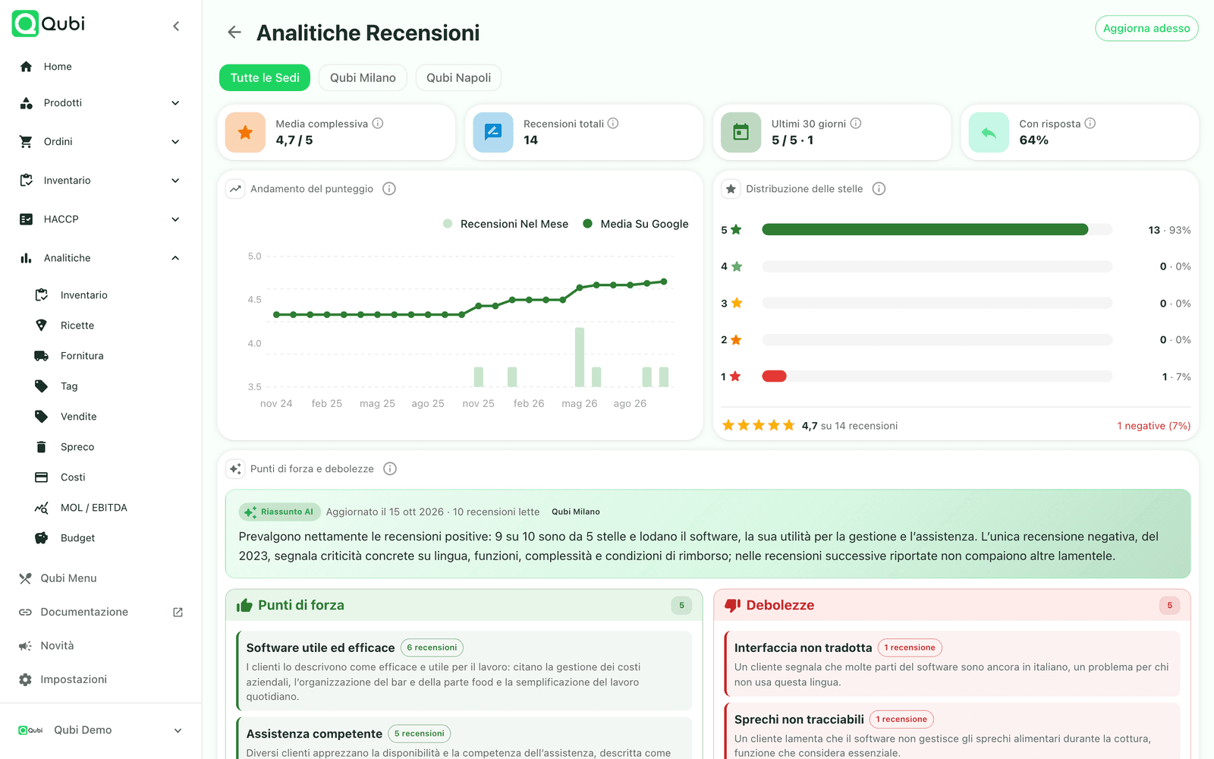Image resolution: width=1214 pixels, height=759 pixels.
Task: Collapse the sidebar with the chevron arrow
Action: tap(176, 26)
